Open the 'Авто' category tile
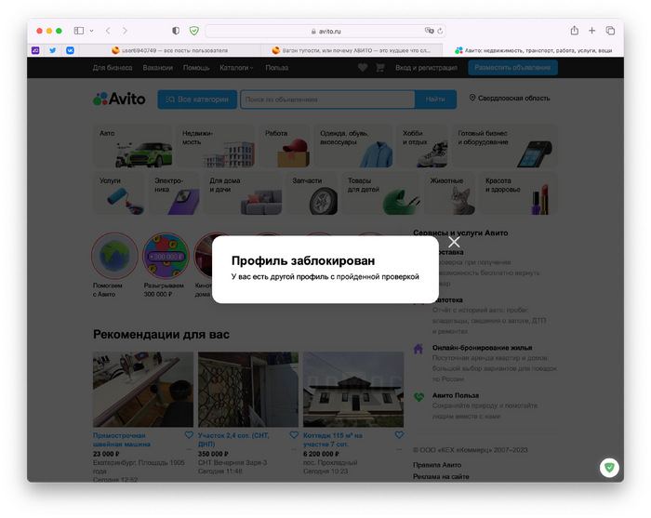The image size is (651, 518). coord(132,146)
